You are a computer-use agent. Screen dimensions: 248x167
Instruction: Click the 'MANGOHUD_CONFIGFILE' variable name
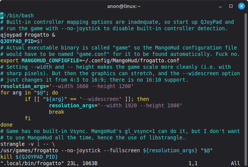[x=50, y=60]
